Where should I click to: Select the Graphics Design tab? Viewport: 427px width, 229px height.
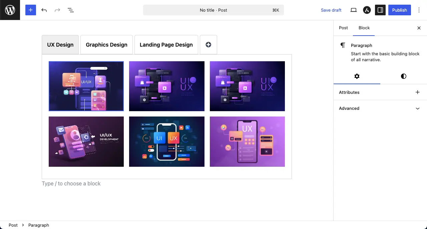coord(106,45)
